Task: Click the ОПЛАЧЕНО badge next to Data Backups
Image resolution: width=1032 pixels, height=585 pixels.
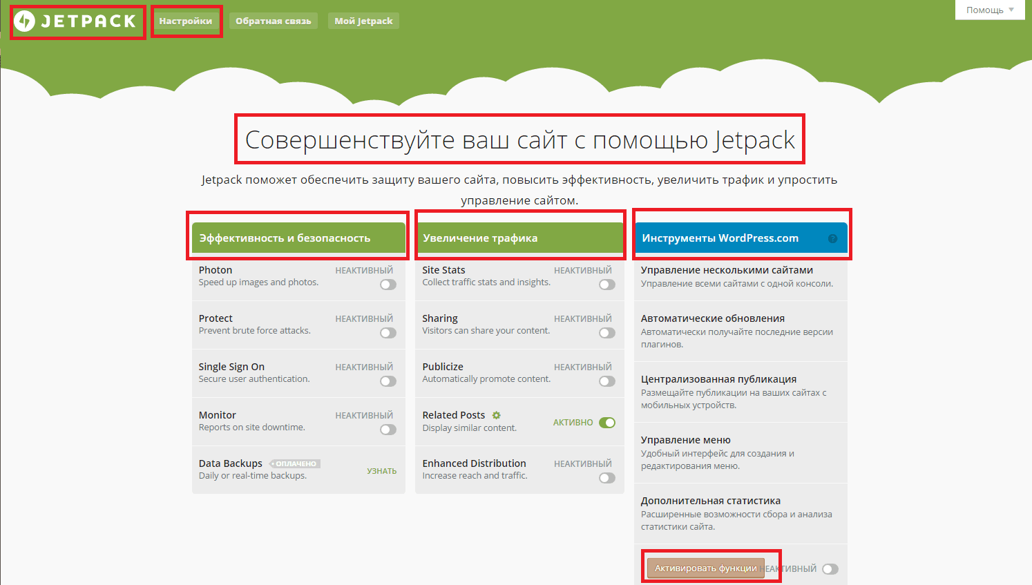Action: (295, 464)
